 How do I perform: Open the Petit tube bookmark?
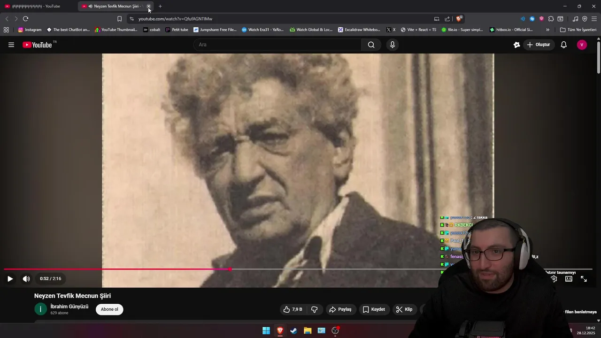click(177, 30)
